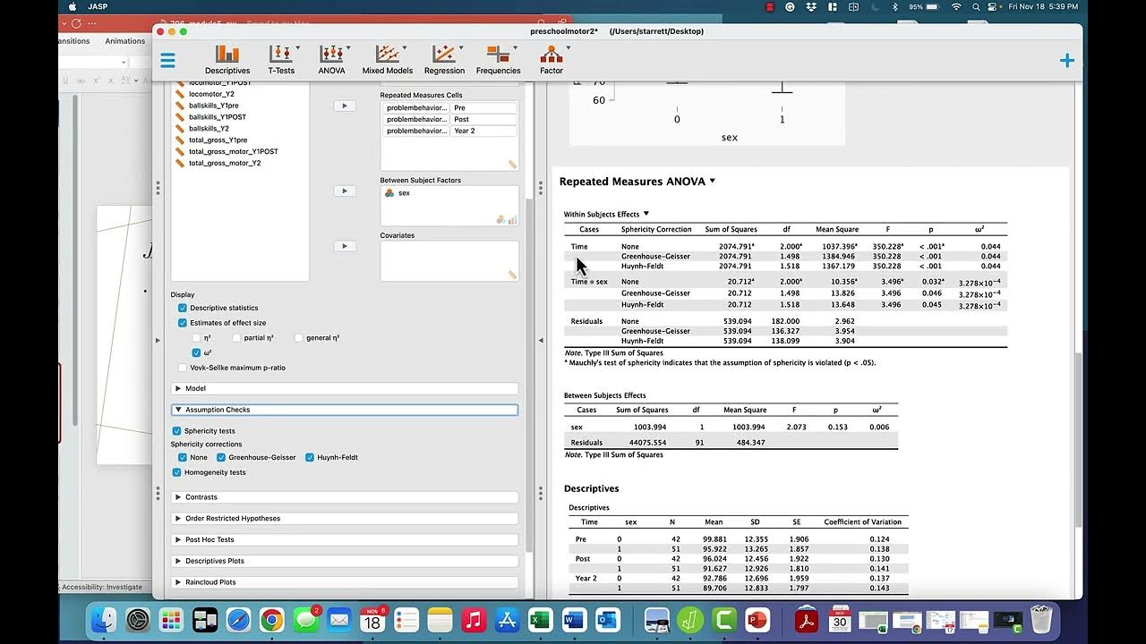Click arrow to assign Between Subject Factors
The width and height of the screenshot is (1146, 644).
[x=345, y=191]
